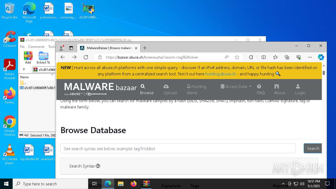This screenshot has width=336, height=189.
Task: Open Task View on taskbar
Action: pyautogui.click(x=94, y=184)
